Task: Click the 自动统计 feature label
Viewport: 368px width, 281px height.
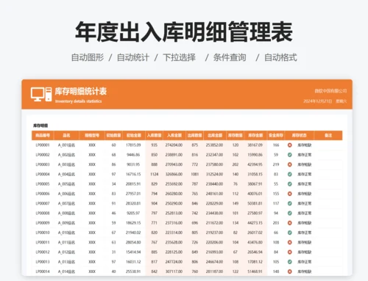Action: click(133, 57)
